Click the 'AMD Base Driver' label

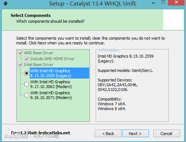point(39,53)
